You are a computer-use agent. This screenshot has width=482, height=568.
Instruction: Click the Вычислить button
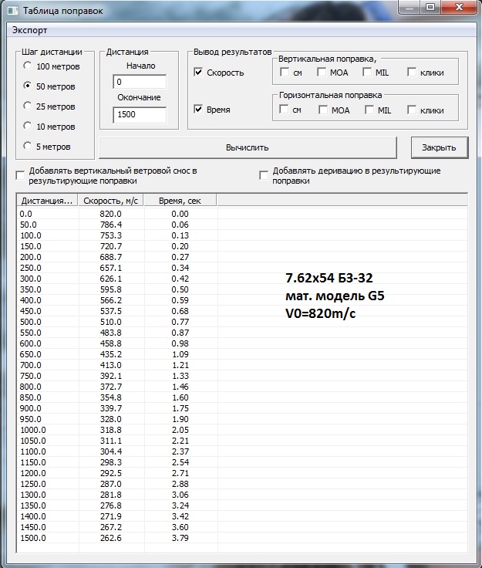point(248,147)
